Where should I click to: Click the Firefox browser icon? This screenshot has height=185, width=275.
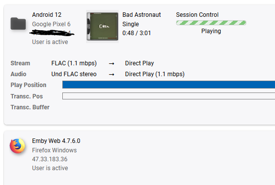[17, 146]
